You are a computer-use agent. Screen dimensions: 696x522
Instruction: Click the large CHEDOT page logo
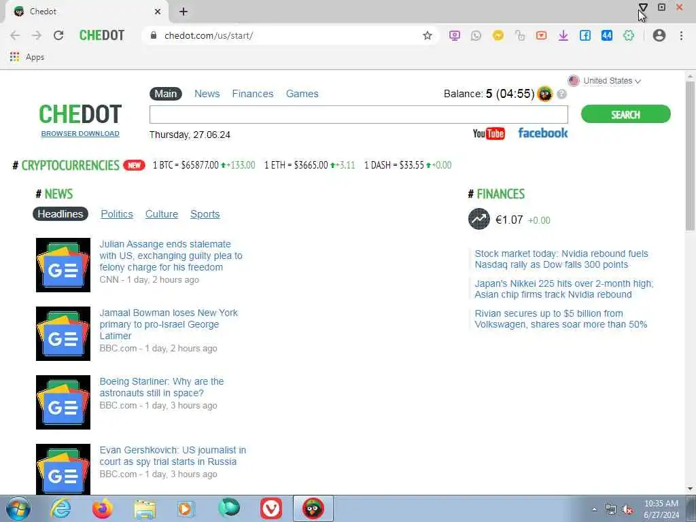click(x=80, y=114)
